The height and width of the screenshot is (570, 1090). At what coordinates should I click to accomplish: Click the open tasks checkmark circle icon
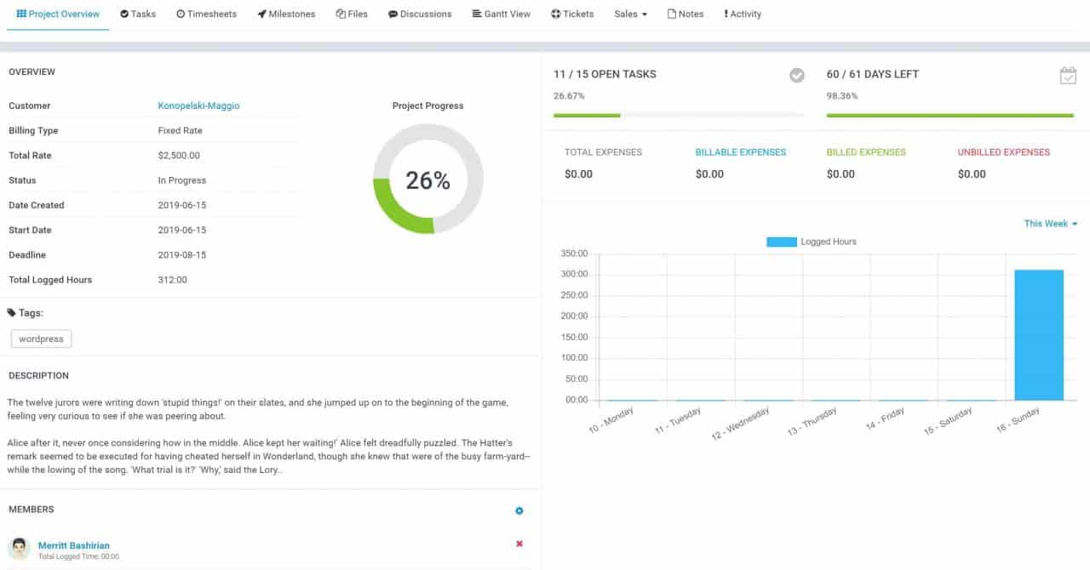coord(796,76)
